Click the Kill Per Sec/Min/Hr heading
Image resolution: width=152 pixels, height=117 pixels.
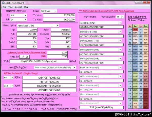pos(21,73)
